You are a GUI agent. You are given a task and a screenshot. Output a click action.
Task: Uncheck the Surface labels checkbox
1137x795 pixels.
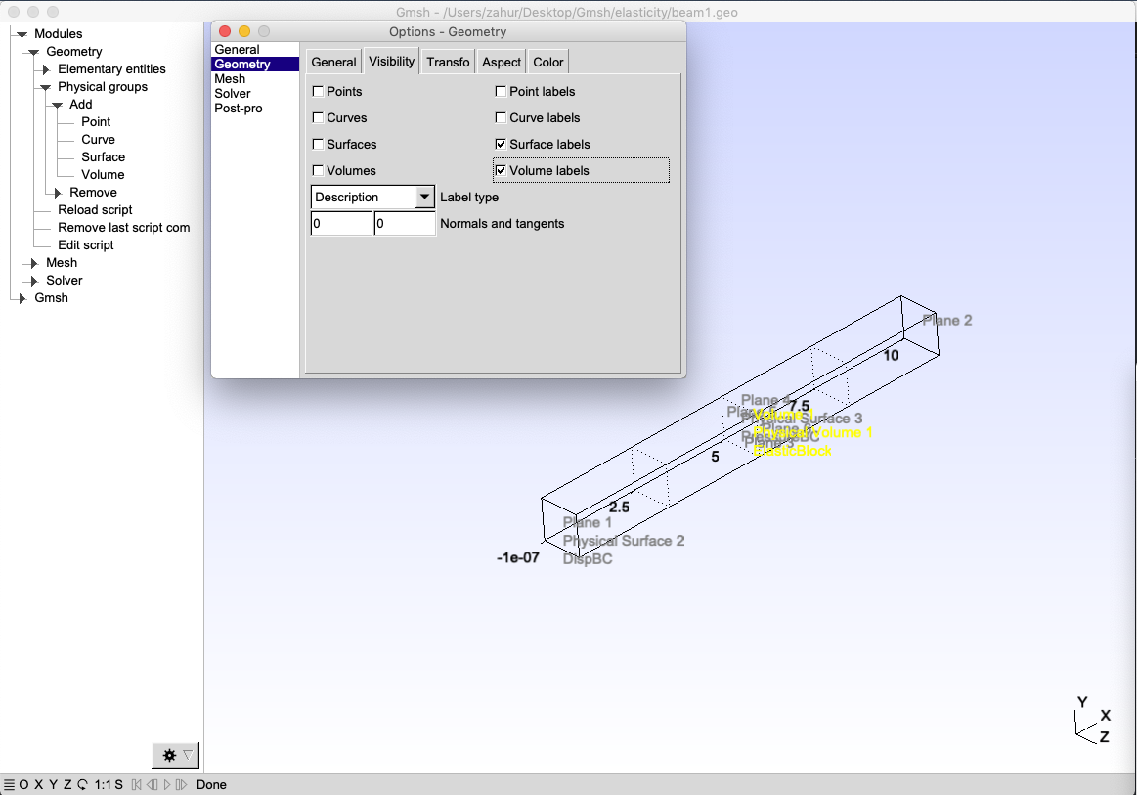click(501, 145)
